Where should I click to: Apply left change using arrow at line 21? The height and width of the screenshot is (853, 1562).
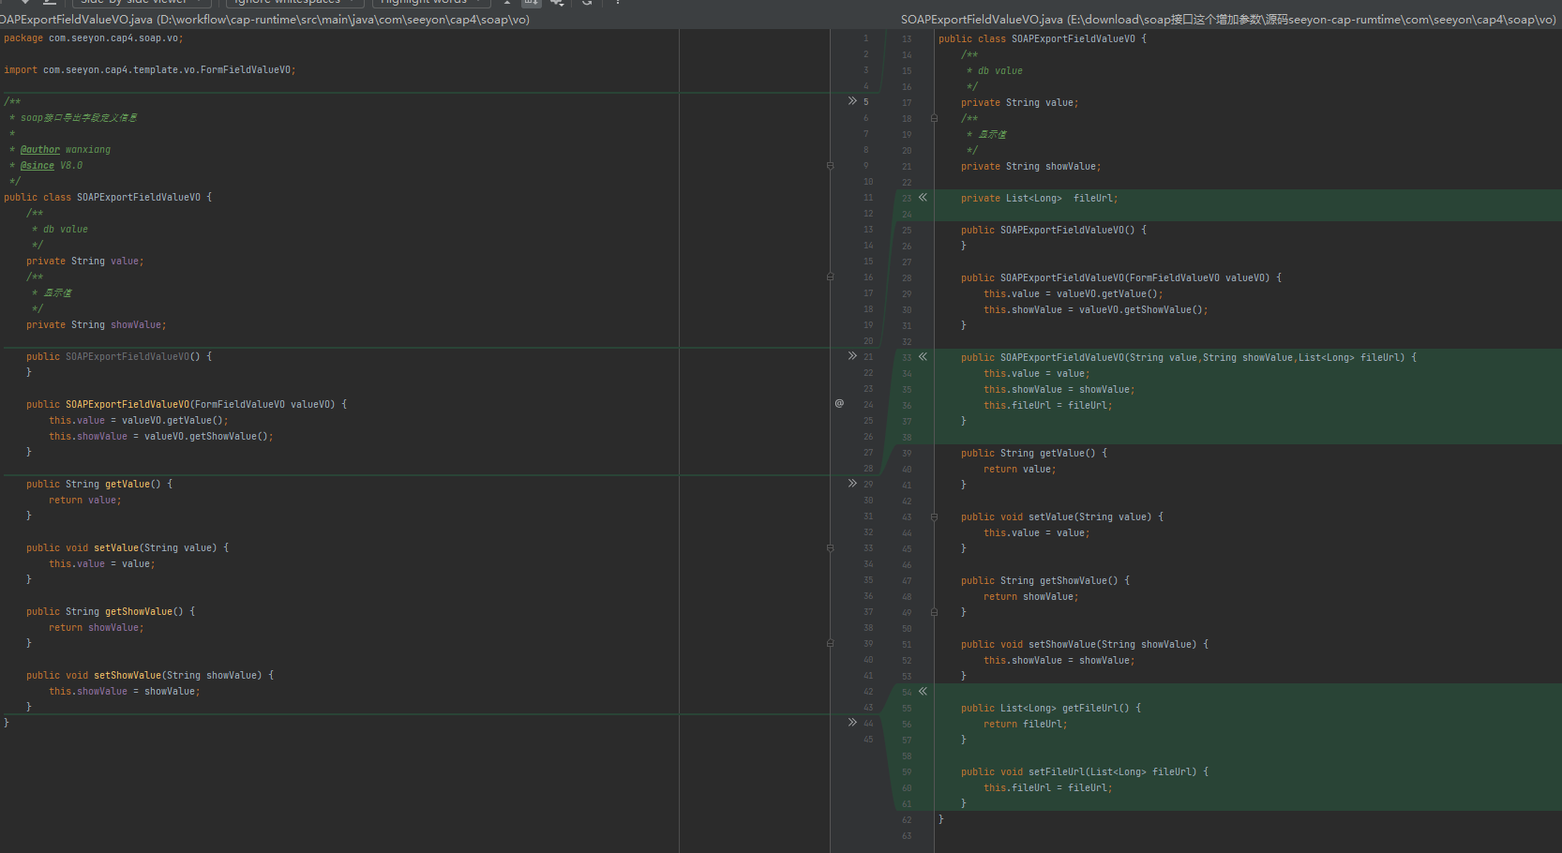pos(852,356)
